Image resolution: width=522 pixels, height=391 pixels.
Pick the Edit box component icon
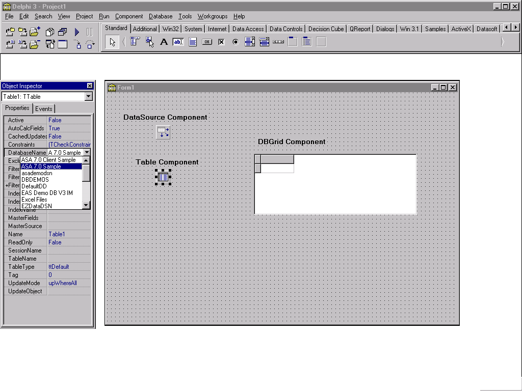click(178, 42)
